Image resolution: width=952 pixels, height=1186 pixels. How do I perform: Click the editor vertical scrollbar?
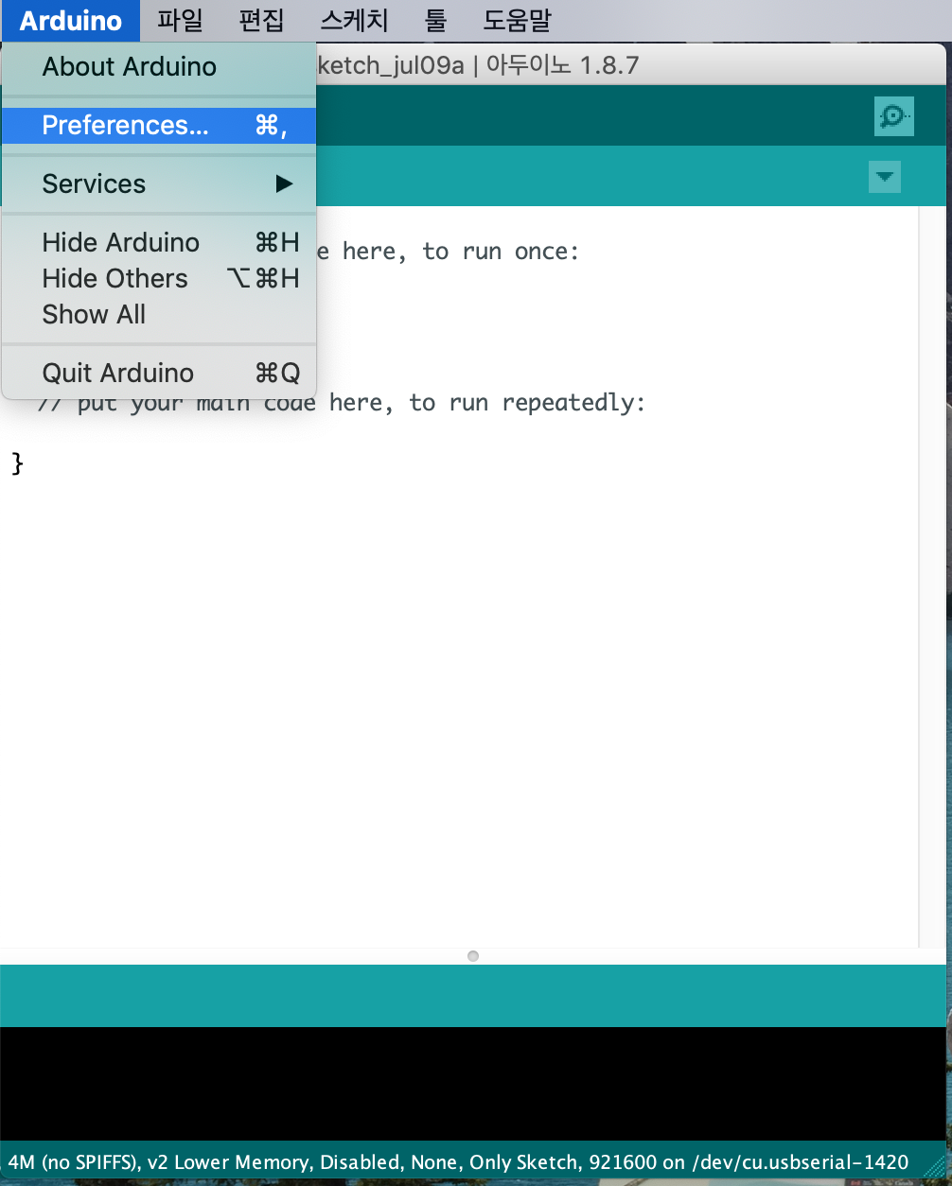click(x=932, y=577)
